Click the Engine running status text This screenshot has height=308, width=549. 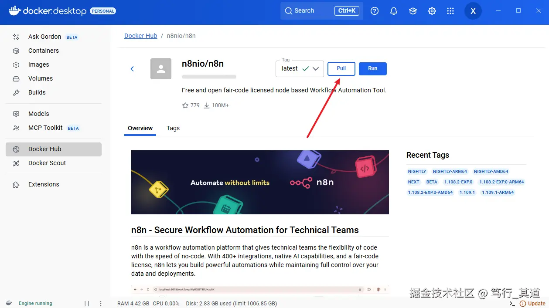coord(35,304)
